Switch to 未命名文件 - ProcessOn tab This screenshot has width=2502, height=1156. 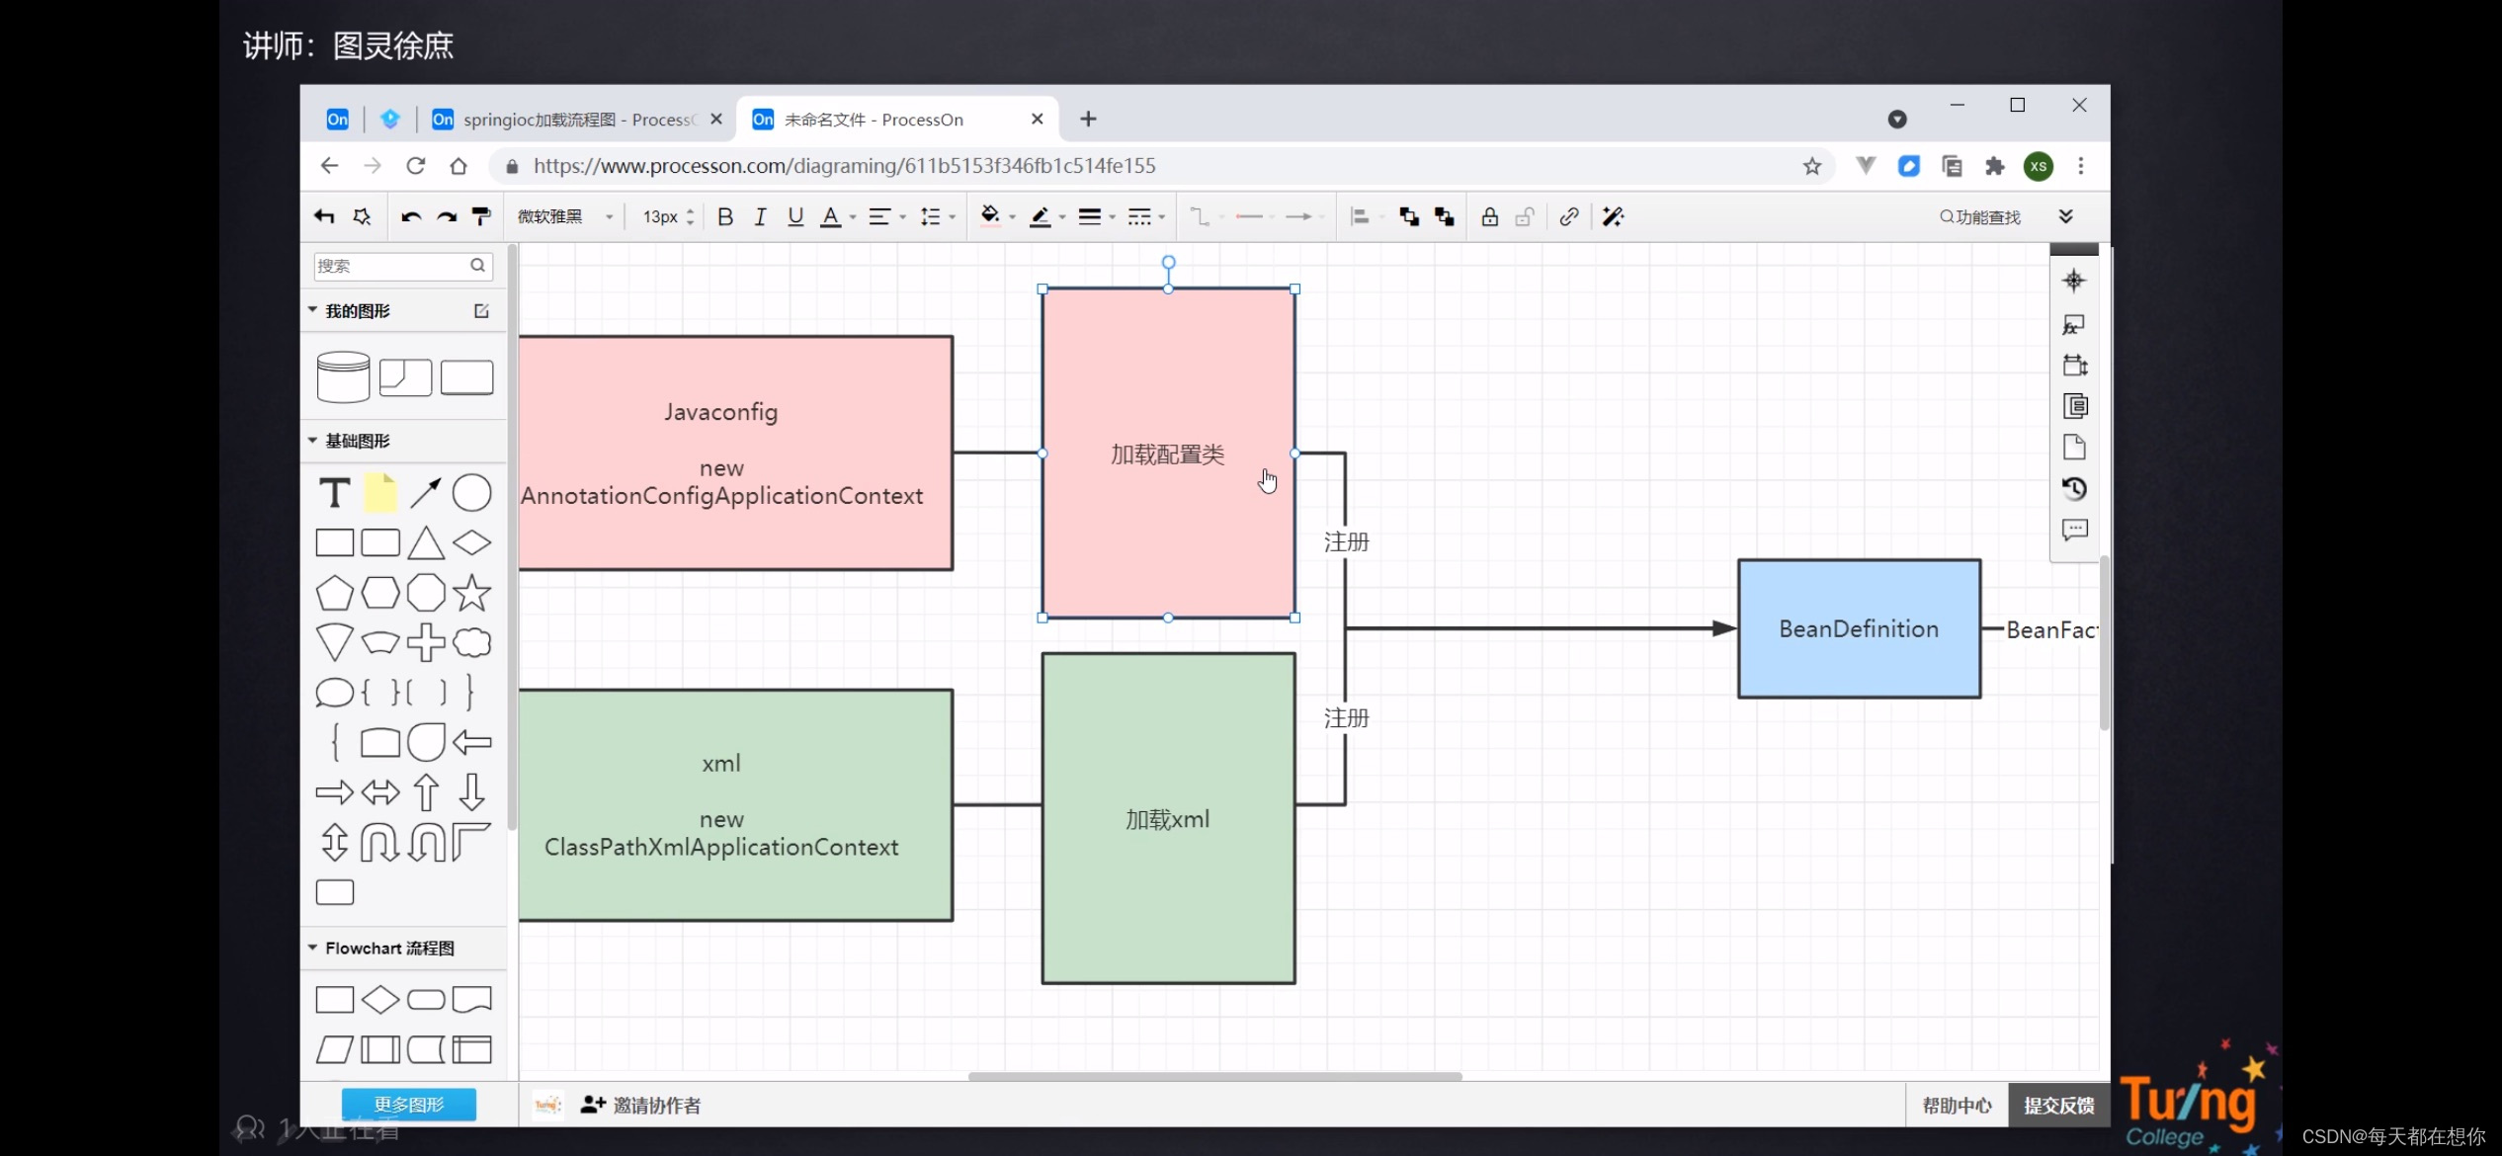pyautogui.click(x=897, y=120)
